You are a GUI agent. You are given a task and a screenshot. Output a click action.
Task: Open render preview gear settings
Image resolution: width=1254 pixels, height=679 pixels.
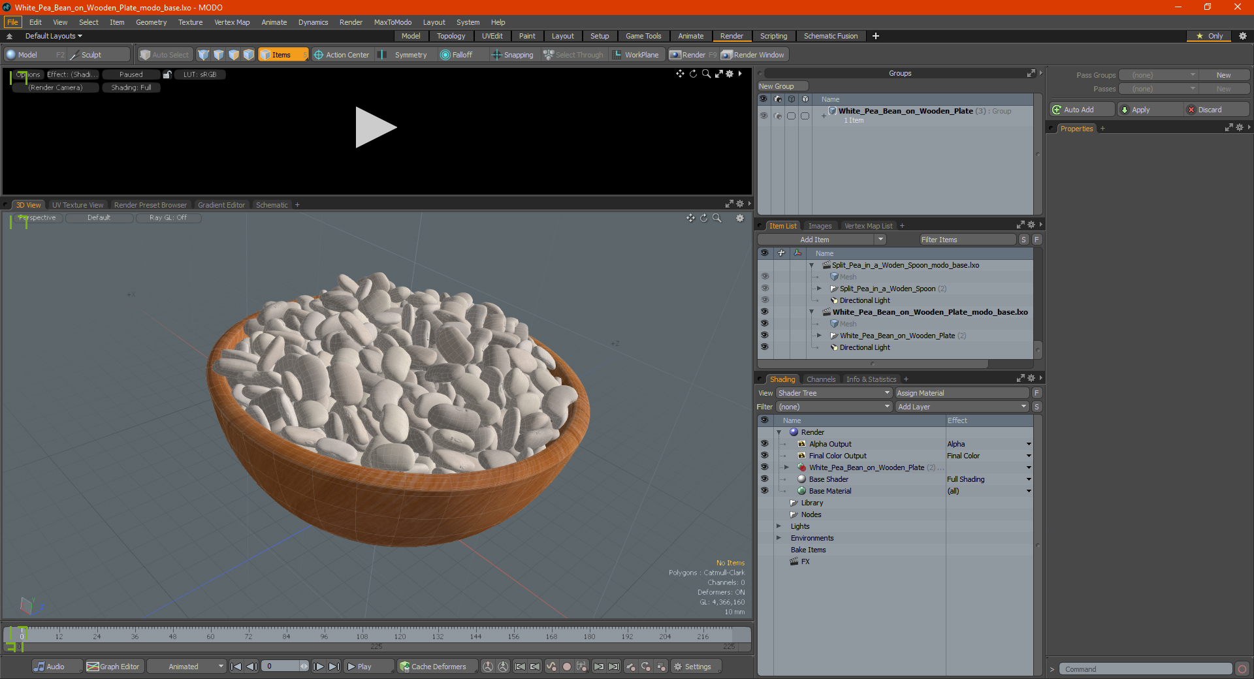[x=730, y=74]
